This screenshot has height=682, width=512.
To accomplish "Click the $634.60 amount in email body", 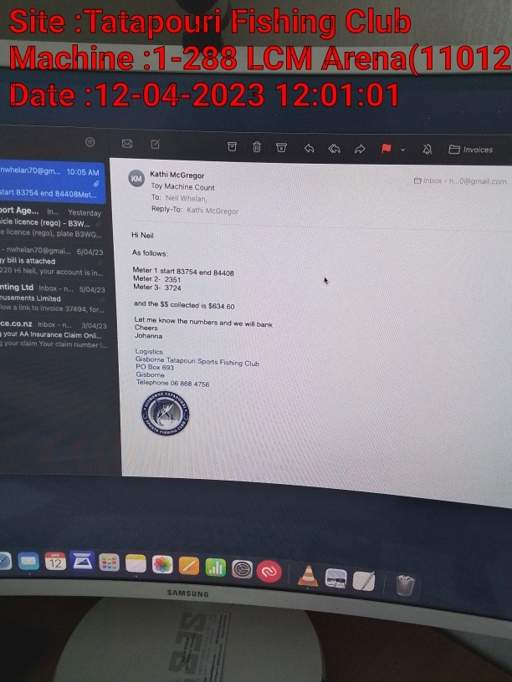I will 221,306.
